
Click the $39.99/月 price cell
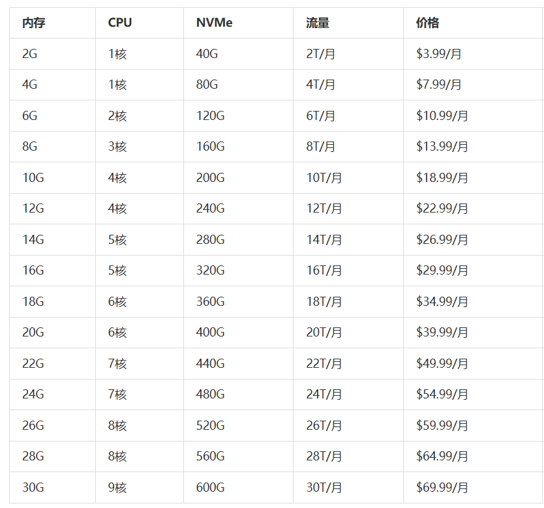[x=442, y=333]
